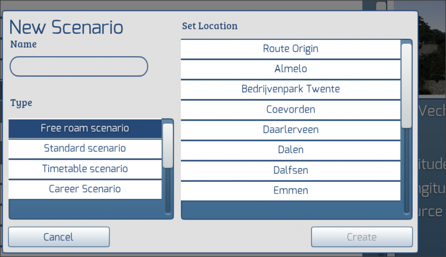Choose Bedrijvenpark Twente location
The height and width of the screenshot is (257, 446).
291,89
